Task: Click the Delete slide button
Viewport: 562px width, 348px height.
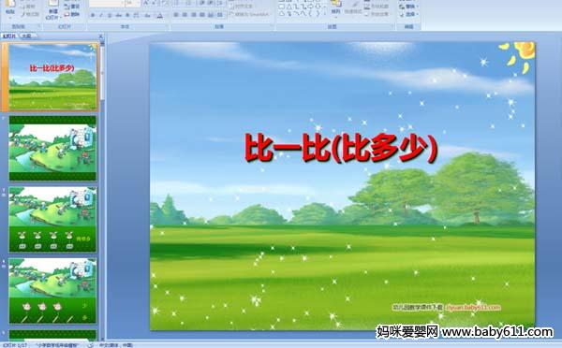Action: [72, 14]
